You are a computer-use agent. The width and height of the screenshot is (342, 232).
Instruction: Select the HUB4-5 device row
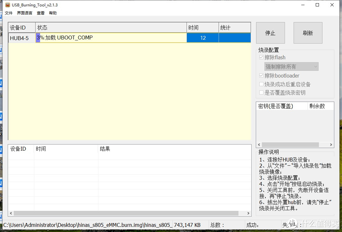coord(19,38)
